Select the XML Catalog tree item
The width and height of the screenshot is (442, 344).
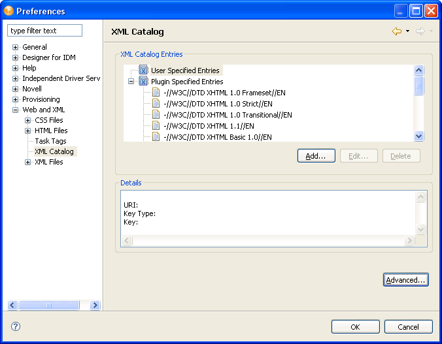54,151
